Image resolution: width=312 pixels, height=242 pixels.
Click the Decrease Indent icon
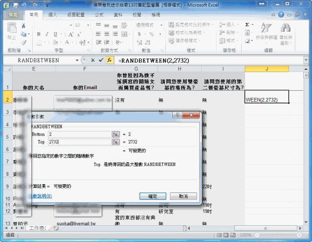[98, 42]
